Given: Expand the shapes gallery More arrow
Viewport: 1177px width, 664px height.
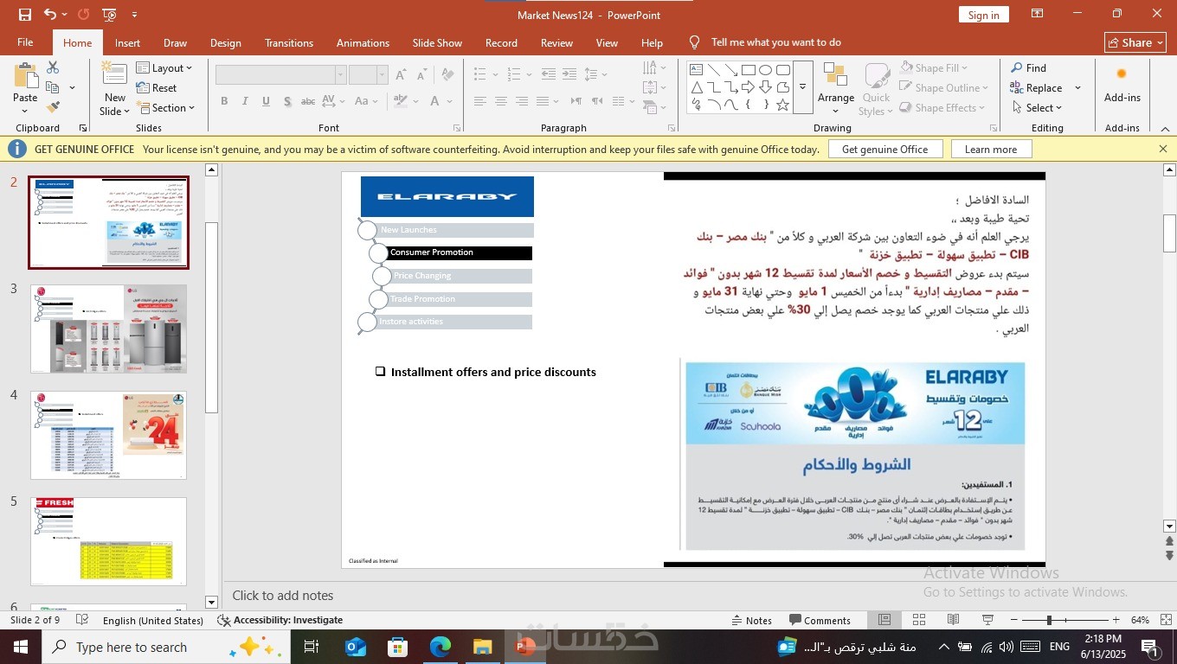Looking at the screenshot, I should click(x=802, y=87).
